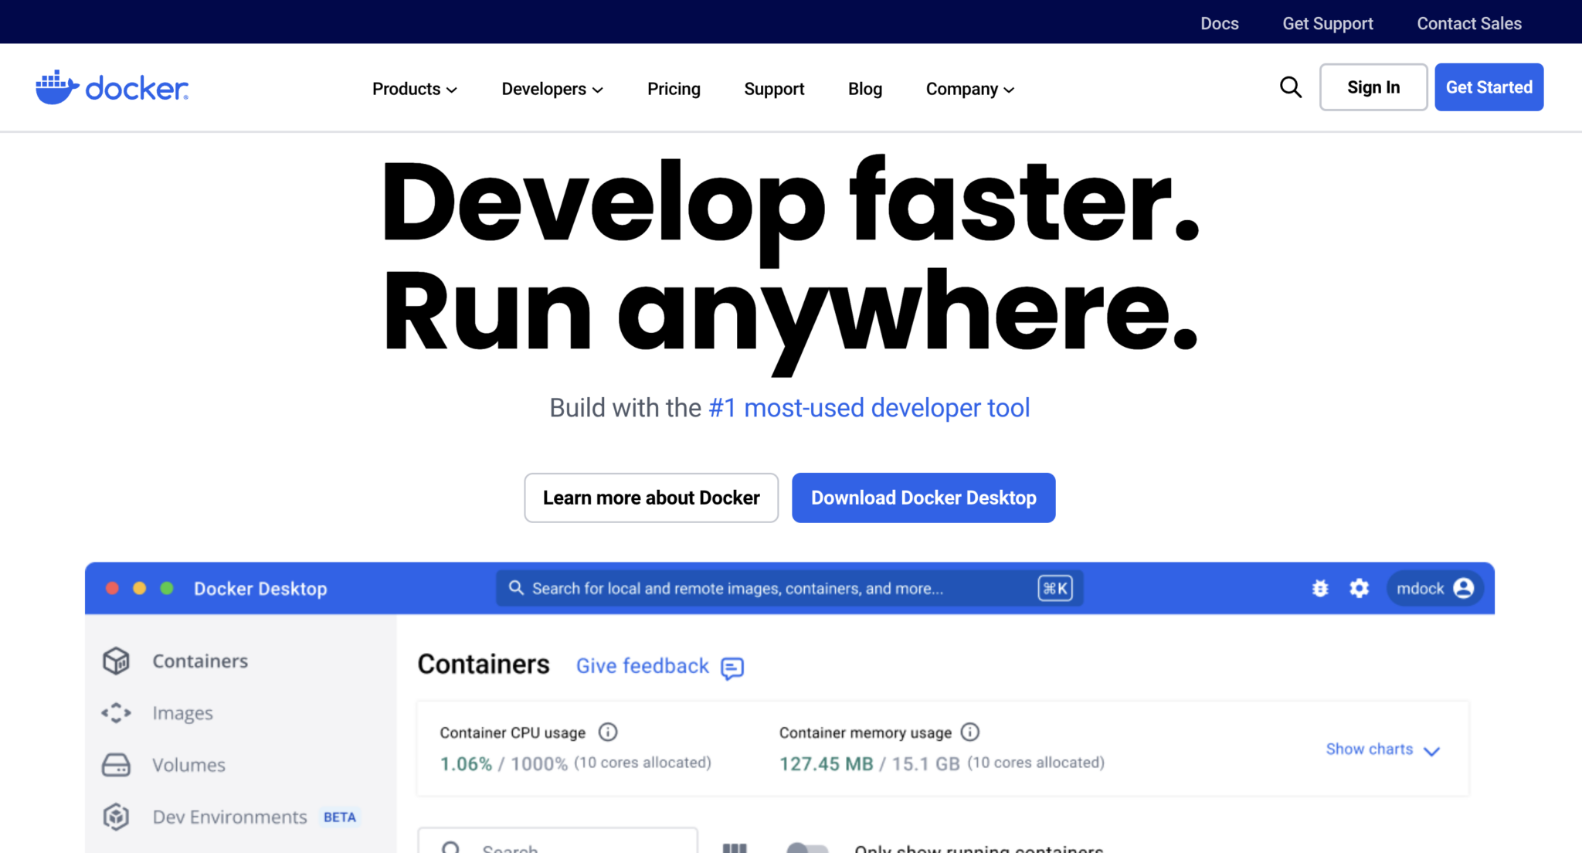Screen dimensions: 1582x853
Task: Go to the Pricing nav item
Action: tap(673, 88)
